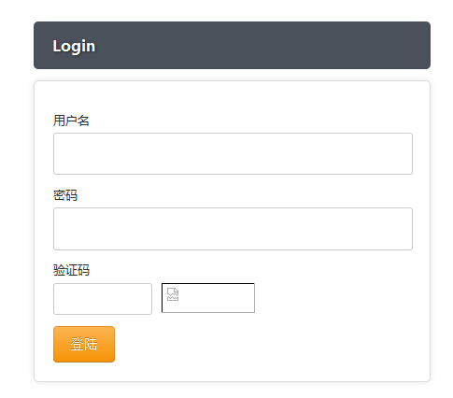
Task: Select the username box under 用户名
Action: 233,153
